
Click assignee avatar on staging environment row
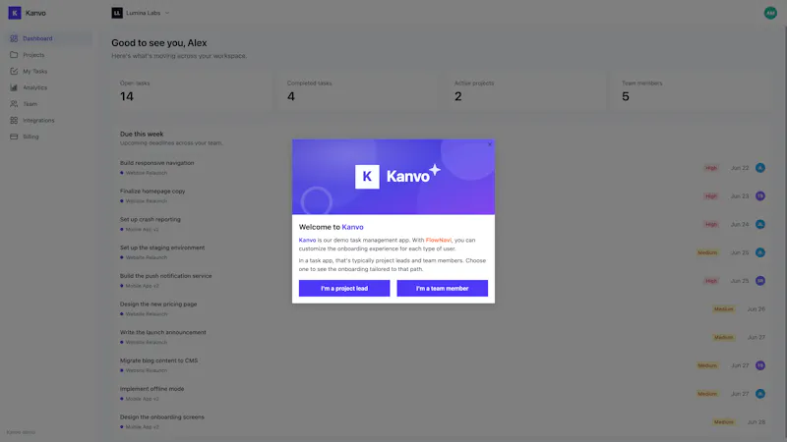[x=759, y=252]
